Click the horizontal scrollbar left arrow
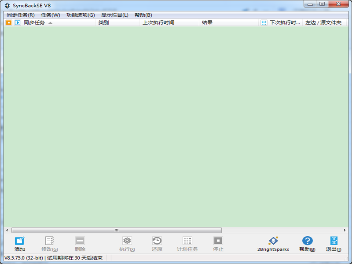352x264 pixels. (x=7, y=230)
